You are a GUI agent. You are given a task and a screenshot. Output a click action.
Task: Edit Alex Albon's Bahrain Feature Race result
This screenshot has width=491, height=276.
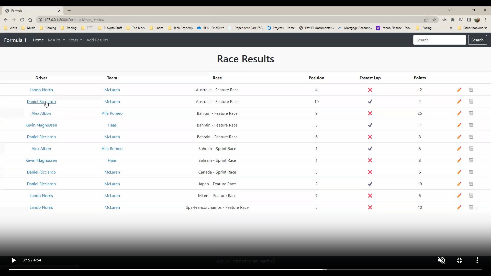pyautogui.click(x=459, y=113)
